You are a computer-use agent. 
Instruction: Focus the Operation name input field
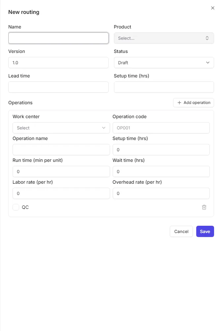click(61, 150)
